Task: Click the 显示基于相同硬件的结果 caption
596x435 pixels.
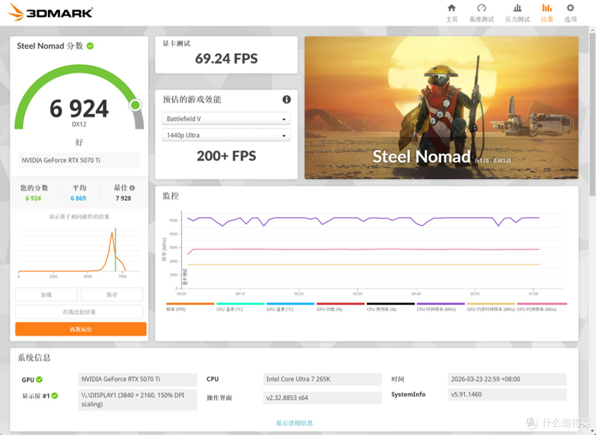Action: [x=79, y=217]
